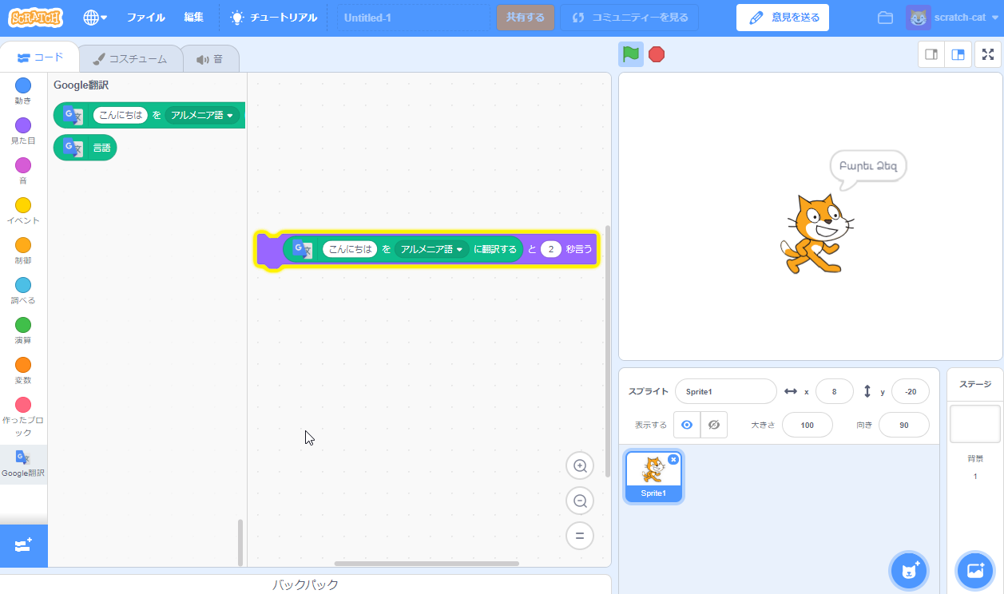Open アルメニア語 dropdown in palette block
This screenshot has height=594, width=1004.
203,115
